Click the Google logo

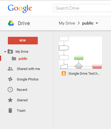pyautogui.click(x=20, y=9)
